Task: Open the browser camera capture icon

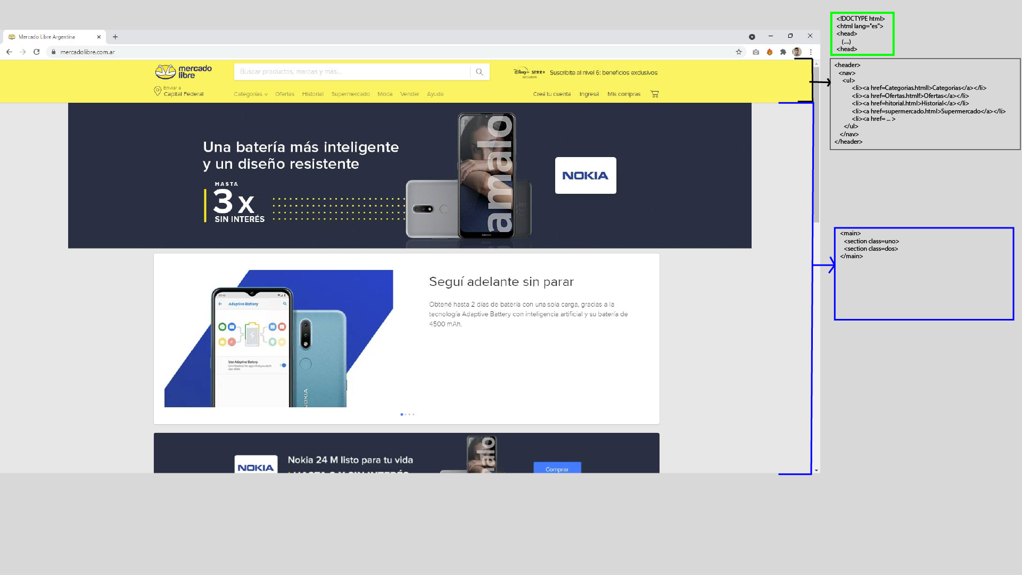Action: click(756, 52)
